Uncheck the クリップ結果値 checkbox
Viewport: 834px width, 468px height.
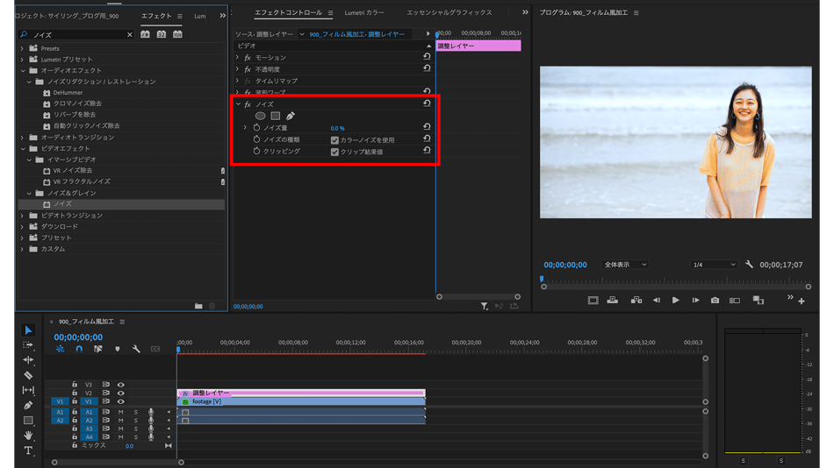(334, 152)
